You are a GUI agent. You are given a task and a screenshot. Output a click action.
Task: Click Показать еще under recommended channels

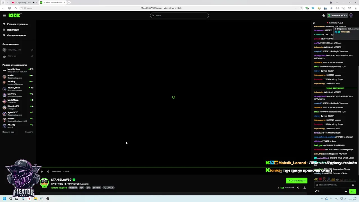pyautogui.click(x=8, y=132)
